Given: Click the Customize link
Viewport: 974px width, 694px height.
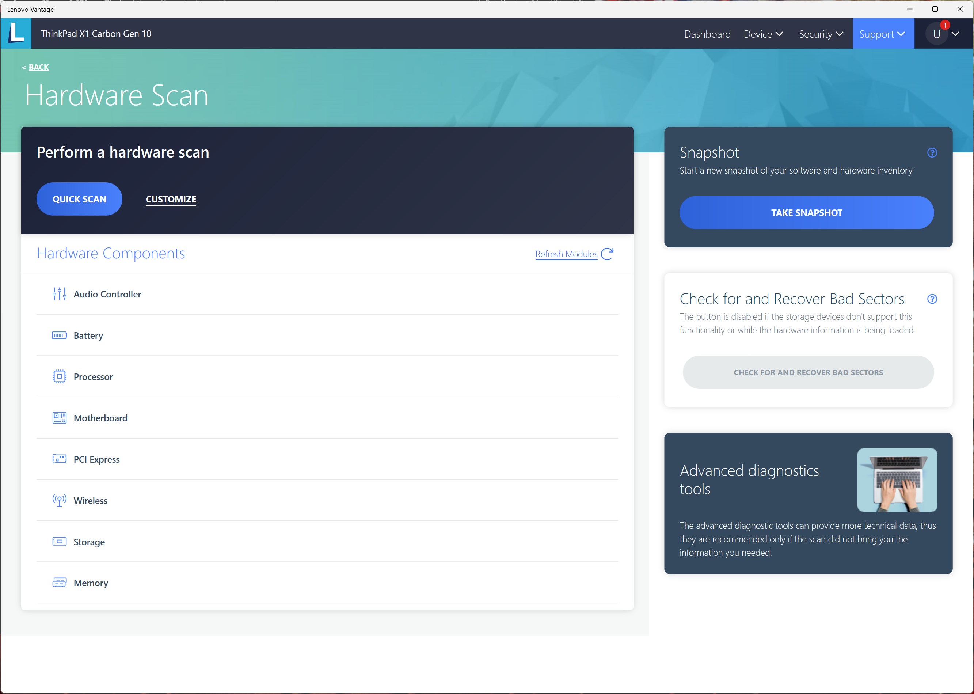Looking at the screenshot, I should (171, 199).
